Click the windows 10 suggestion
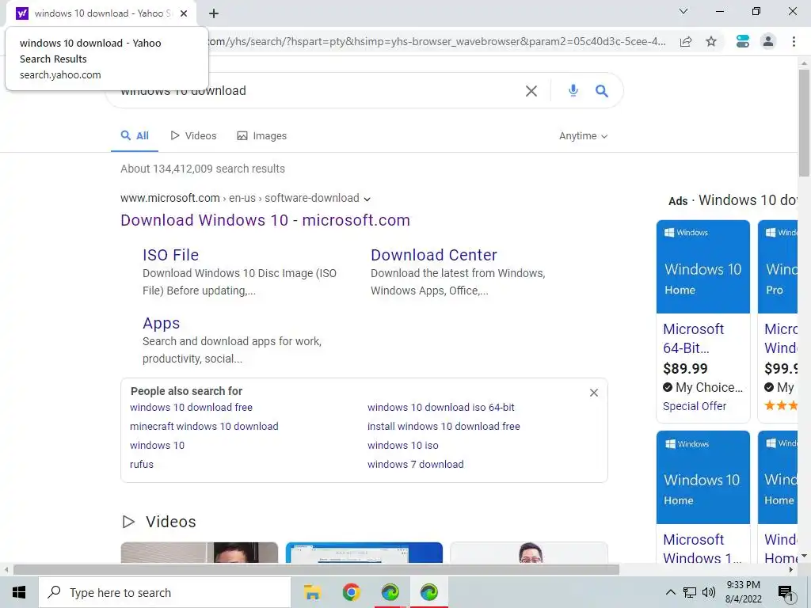 click(x=158, y=446)
